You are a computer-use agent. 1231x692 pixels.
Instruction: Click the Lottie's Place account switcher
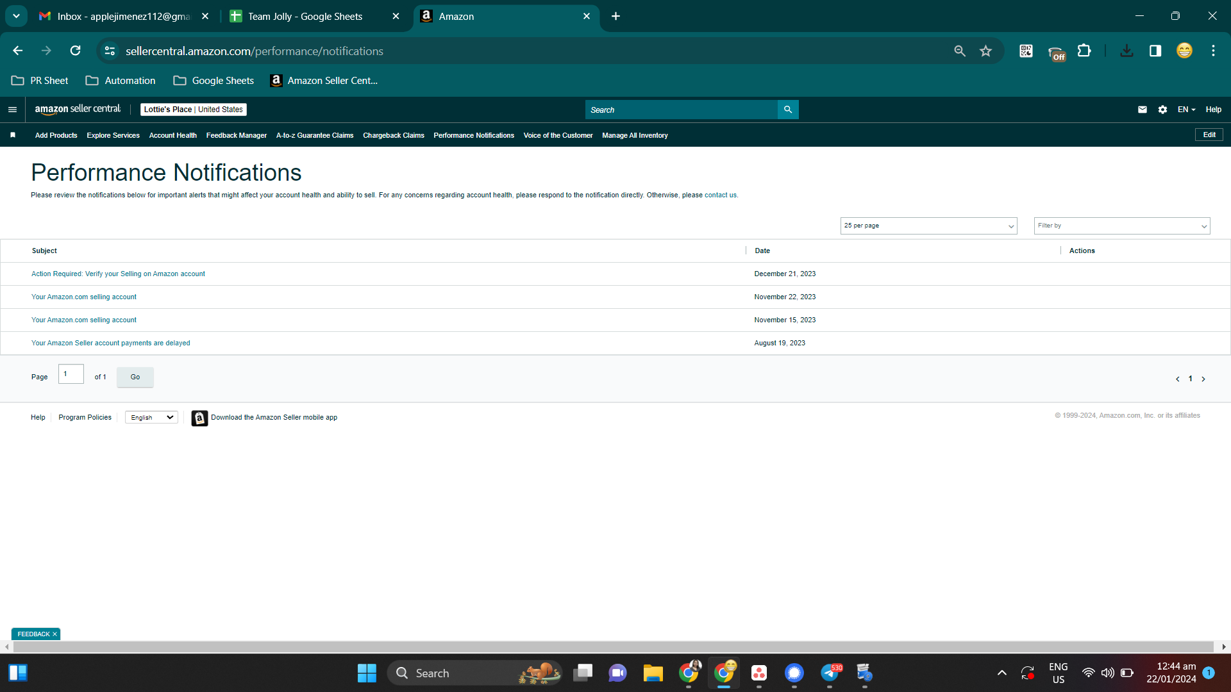[194, 110]
